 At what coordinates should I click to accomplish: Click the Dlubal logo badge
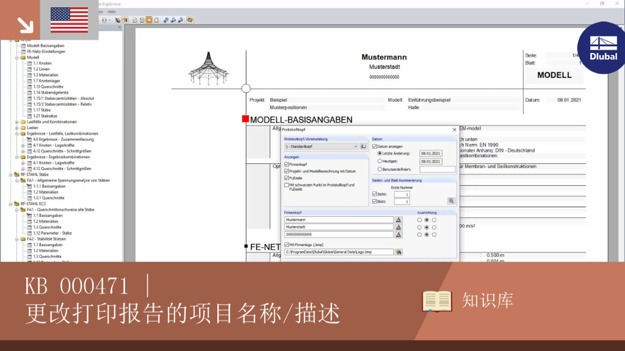602,48
